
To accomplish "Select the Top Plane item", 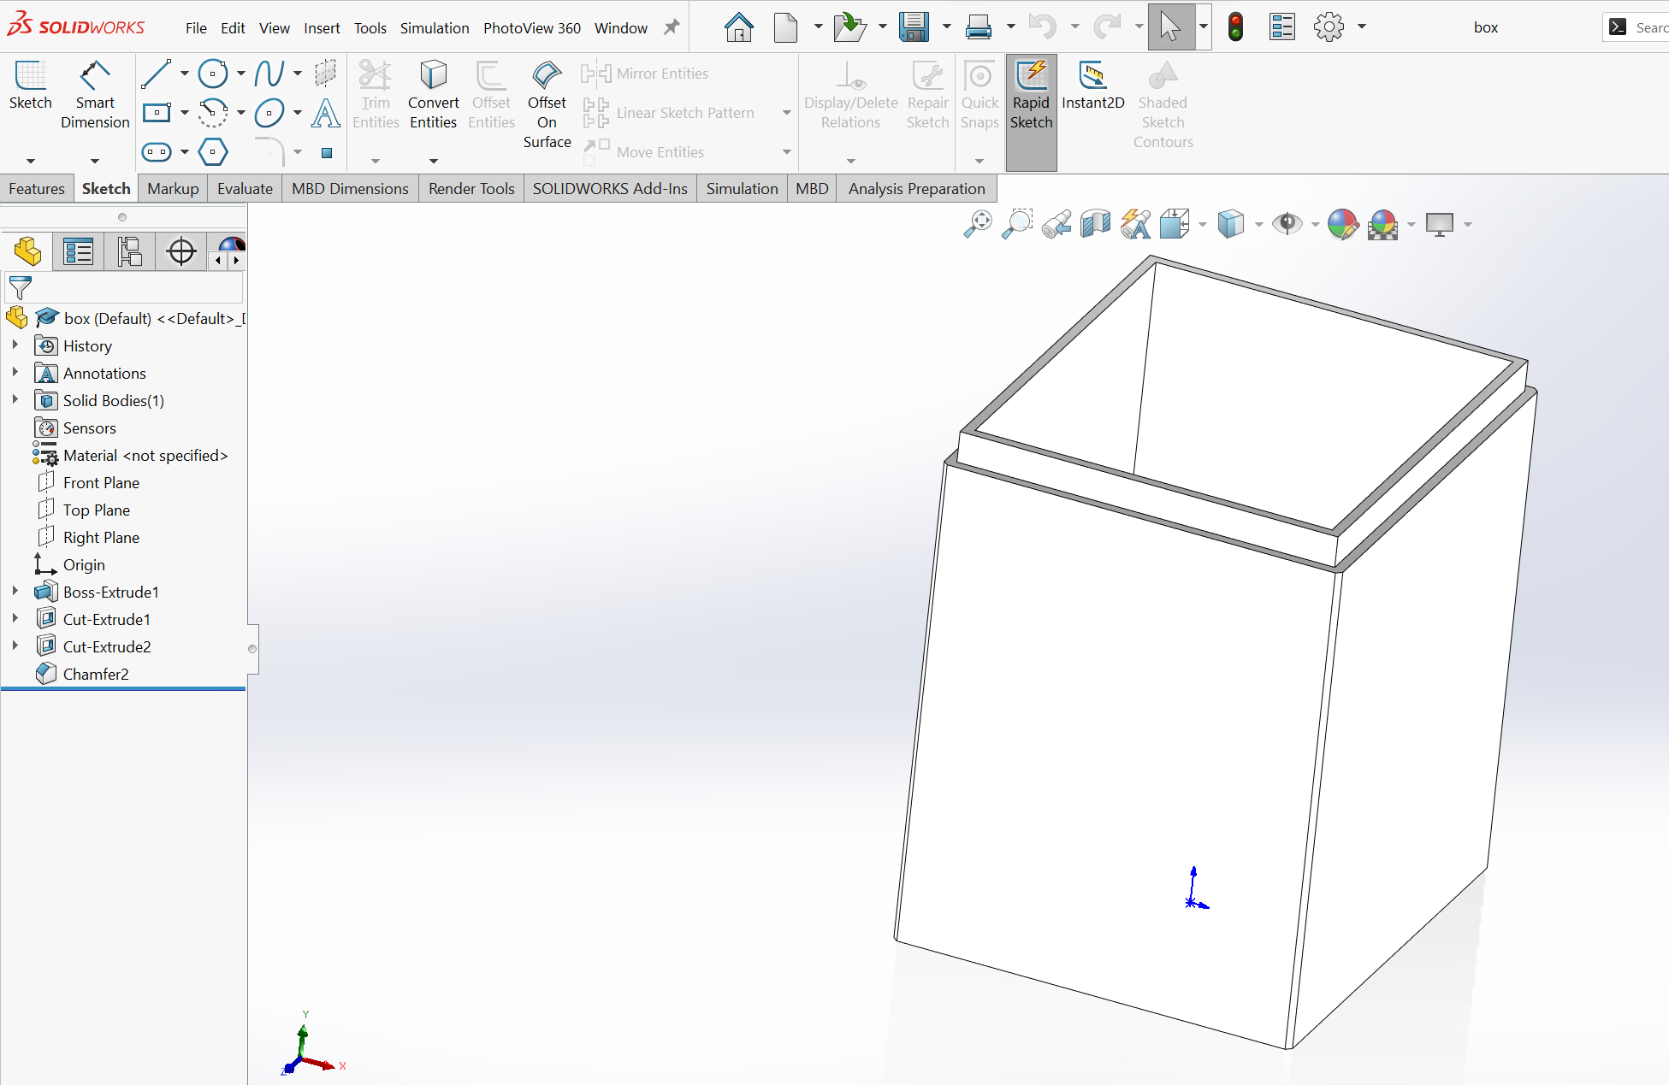I will 96,510.
